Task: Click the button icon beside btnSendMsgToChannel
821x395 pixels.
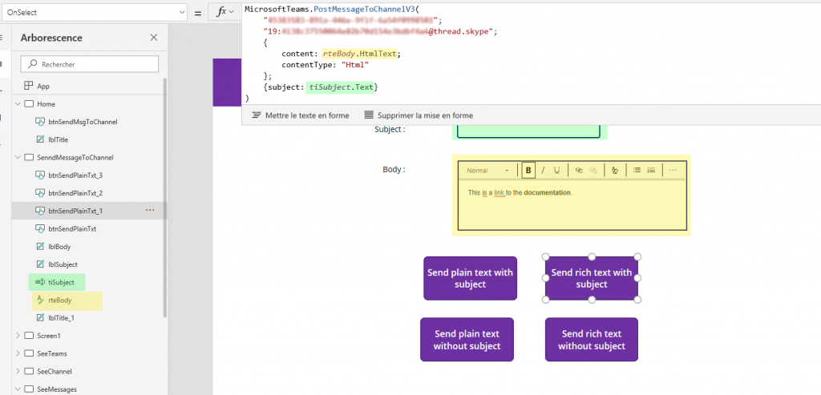Action: [40, 122]
